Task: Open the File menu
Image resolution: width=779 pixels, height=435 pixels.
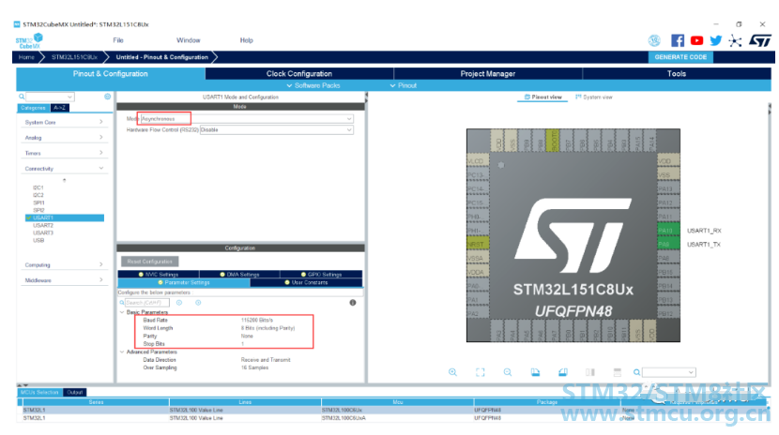Action: point(118,40)
